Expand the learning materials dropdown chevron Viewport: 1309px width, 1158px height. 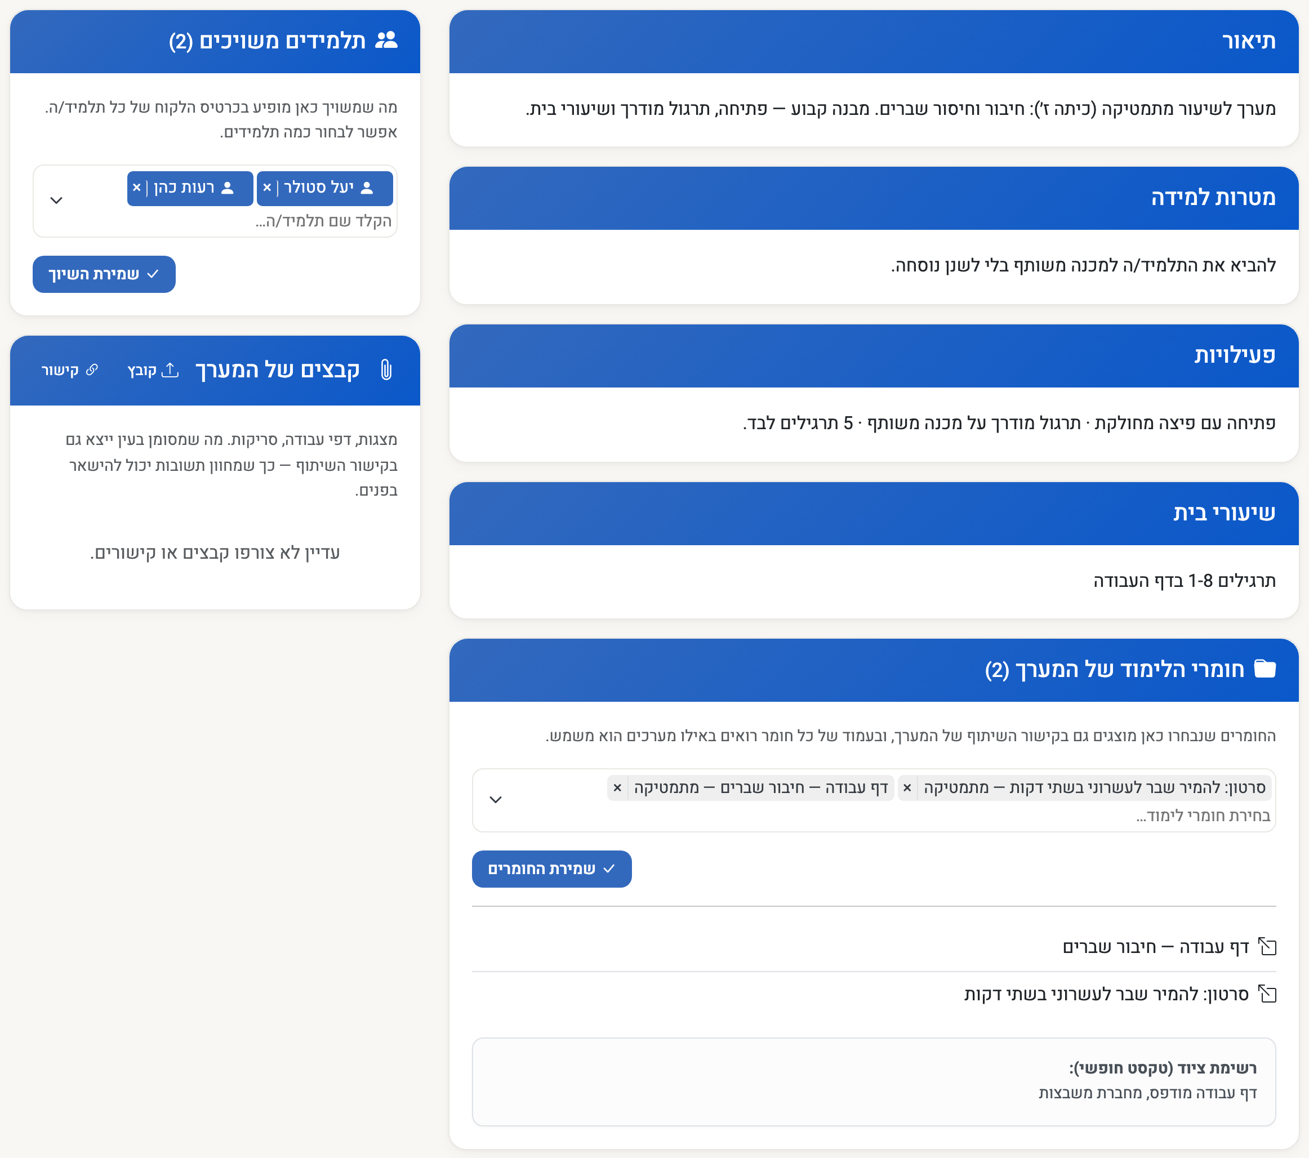click(495, 799)
